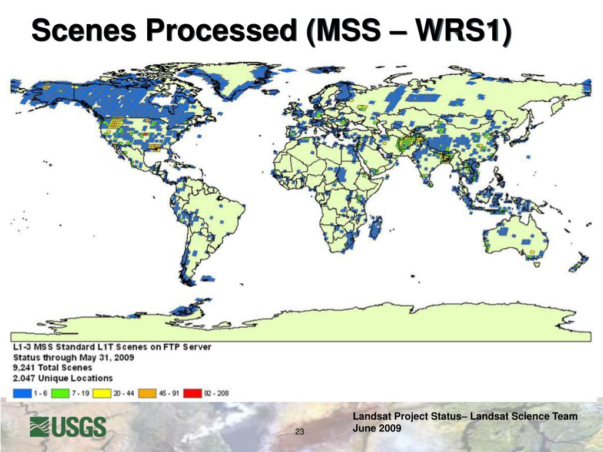Screen dimensions: 603x452
Task: Click the USGS logo
Action: (68, 427)
